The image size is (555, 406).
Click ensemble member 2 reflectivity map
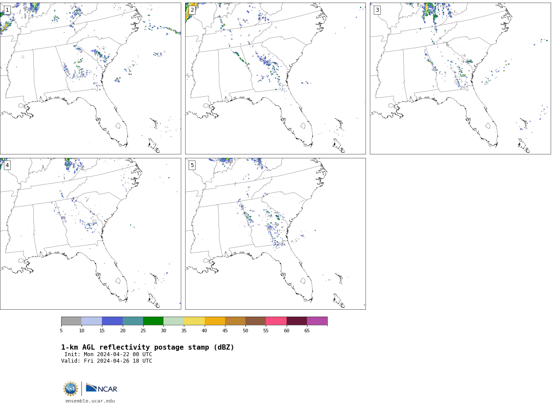[x=275, y=79]
